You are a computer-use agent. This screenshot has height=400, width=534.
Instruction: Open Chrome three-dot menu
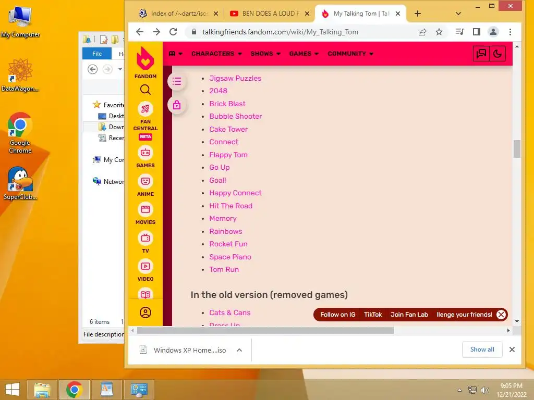[510, 32]
